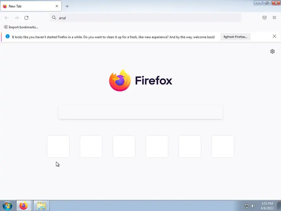This screenshot has width=281, height=211.
Task: Click the sixth shortcut tile placeholder
Action: click(223, 146)
